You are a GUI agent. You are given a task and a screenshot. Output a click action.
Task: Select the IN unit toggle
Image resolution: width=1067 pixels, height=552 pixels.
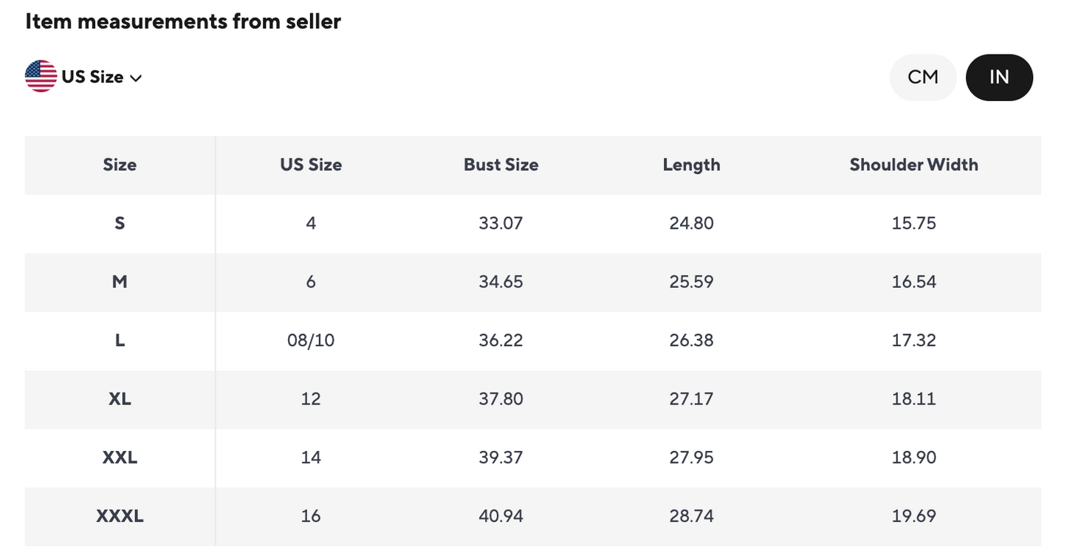pos(998,77)
